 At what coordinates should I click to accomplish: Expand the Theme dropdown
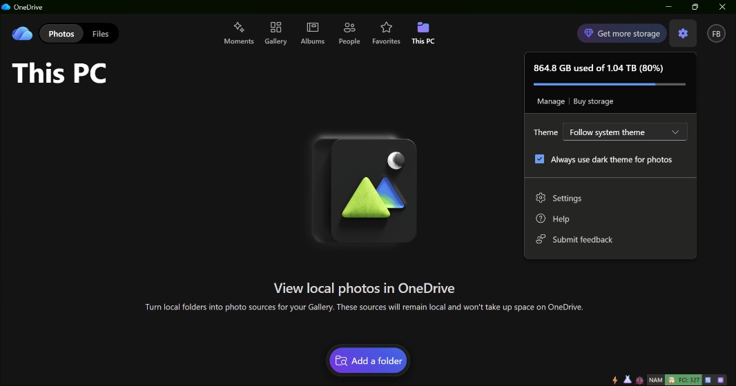tap(624, 132)
